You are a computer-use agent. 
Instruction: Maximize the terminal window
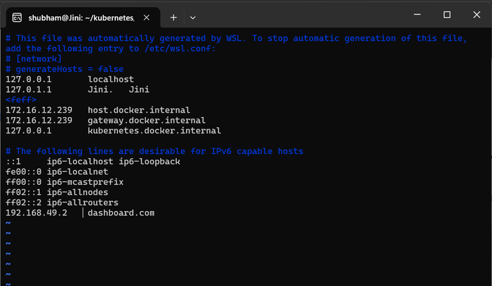click(447, 15)
